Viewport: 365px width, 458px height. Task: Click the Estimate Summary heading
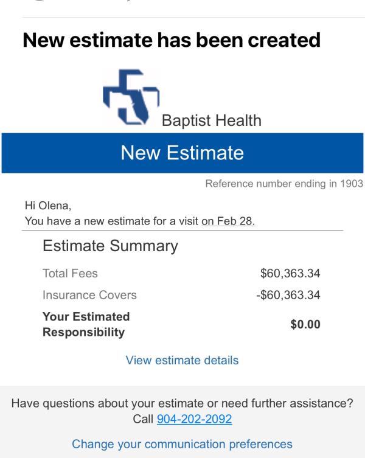point(110,246)
